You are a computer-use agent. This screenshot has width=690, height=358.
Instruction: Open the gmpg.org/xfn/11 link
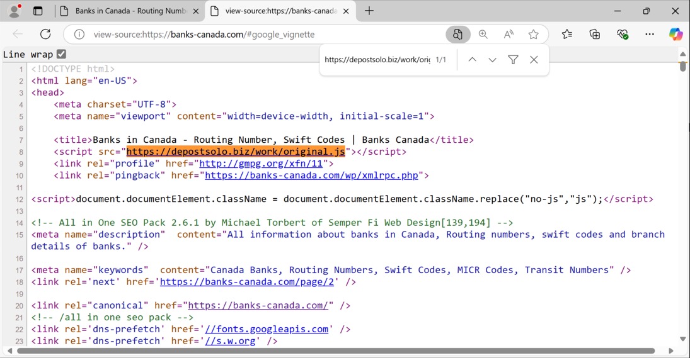[x=261, y=164]
